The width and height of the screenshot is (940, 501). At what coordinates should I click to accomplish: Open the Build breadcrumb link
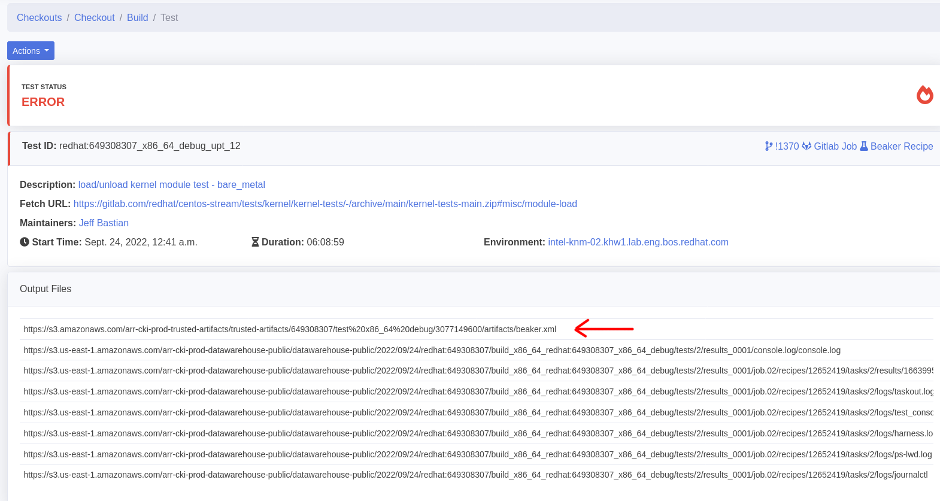click(x=137, y=18)
